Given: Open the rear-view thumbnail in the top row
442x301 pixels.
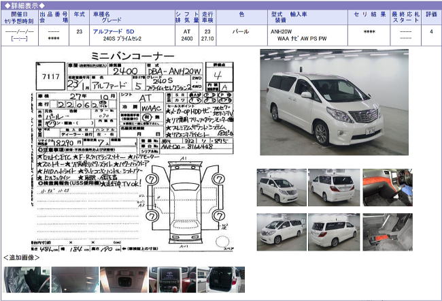Looking at the screenshot, I should tap(334, 187).
